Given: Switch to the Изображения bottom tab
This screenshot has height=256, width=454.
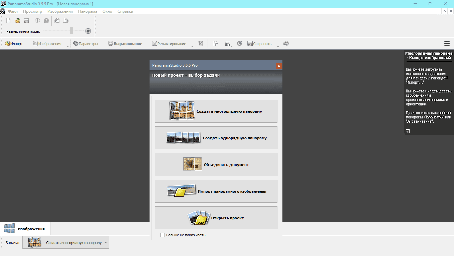Looking at the screenshot, I should click(x=25, y=229).
